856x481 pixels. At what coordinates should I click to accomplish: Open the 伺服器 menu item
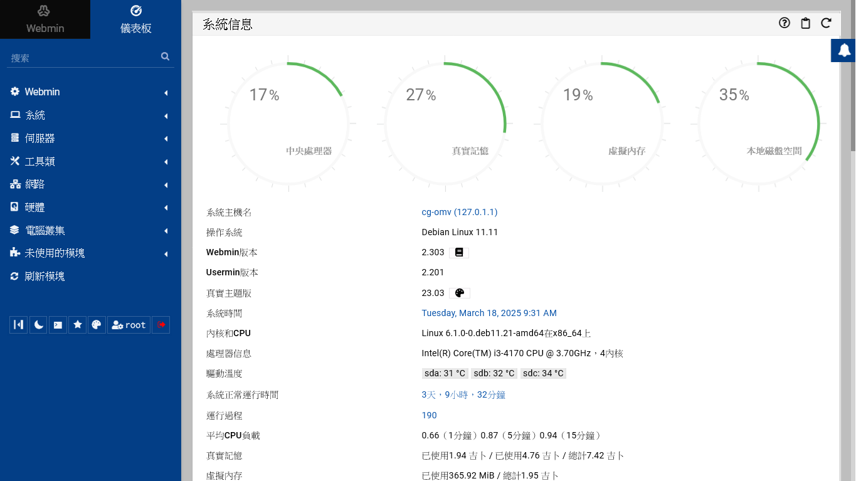(x=90, y=138)
